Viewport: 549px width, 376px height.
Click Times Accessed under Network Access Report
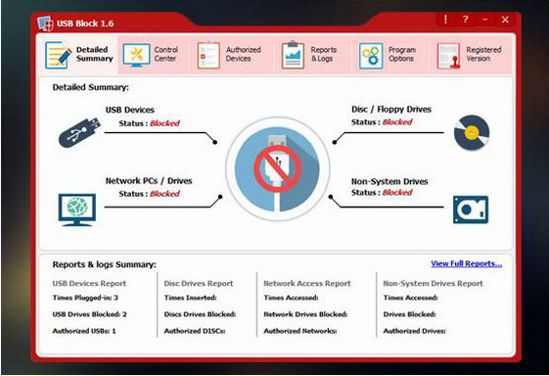(x=291, y=298)
